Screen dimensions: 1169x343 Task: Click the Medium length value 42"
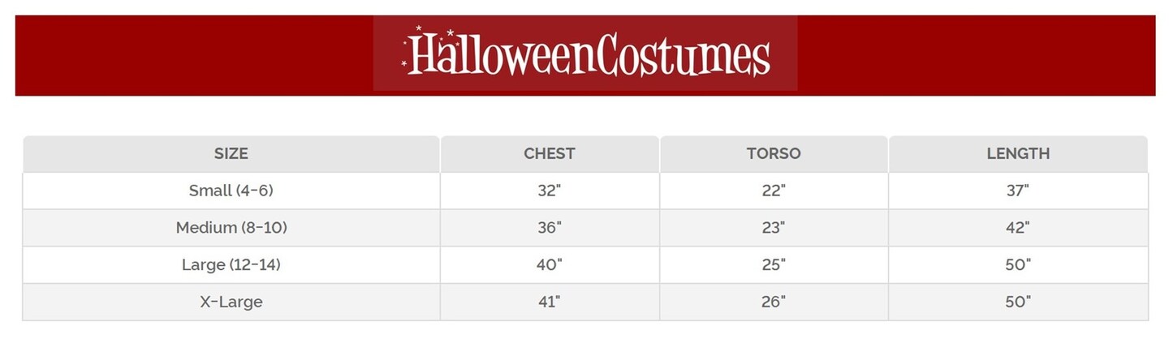(1018, 228)
